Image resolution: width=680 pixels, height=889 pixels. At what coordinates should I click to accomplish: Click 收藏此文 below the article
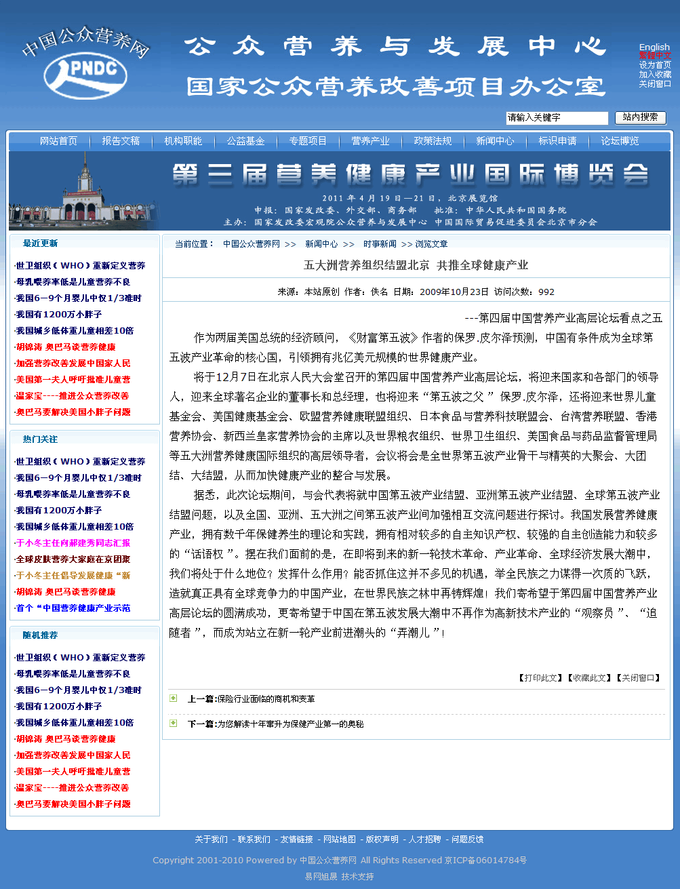point(589,678)
